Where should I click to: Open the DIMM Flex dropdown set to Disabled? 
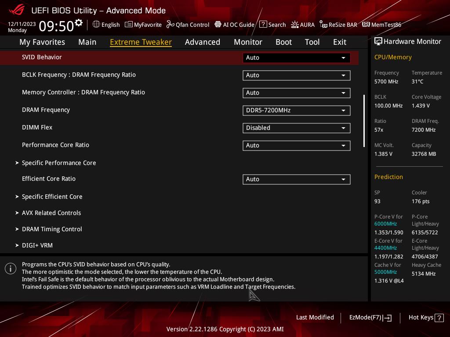coord(296,128)
